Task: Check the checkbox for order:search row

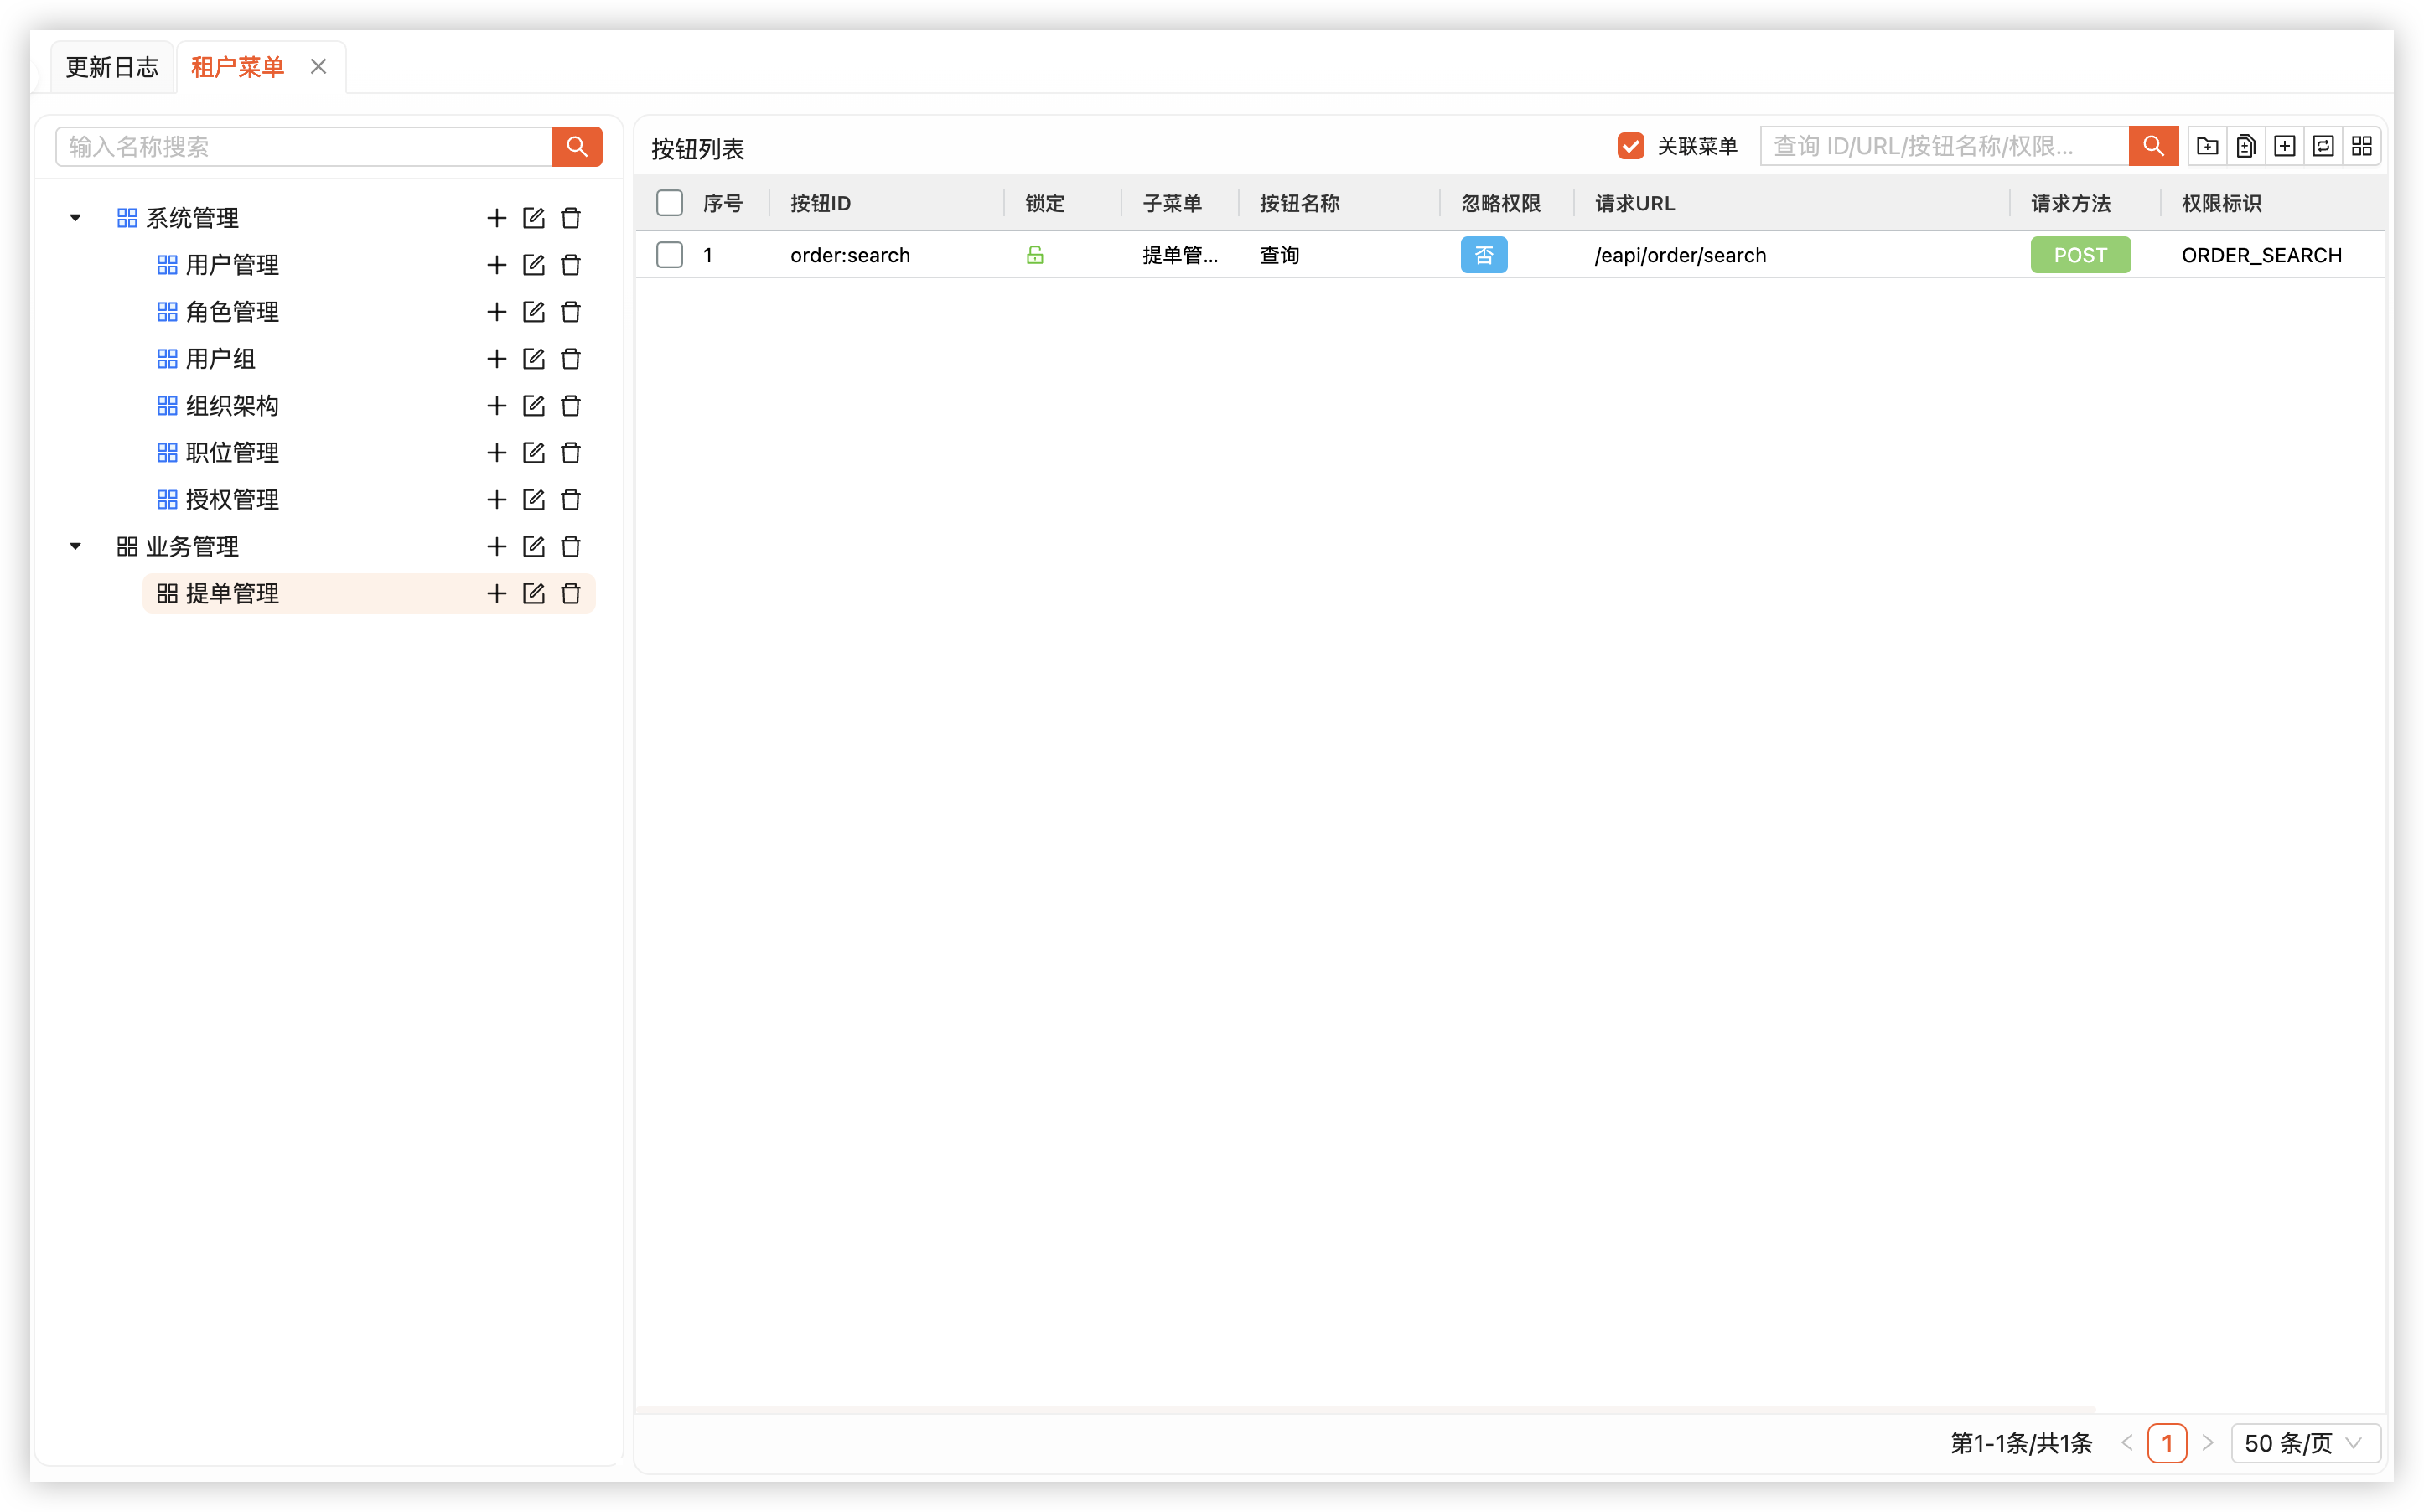Action: [x=669, y=255]
